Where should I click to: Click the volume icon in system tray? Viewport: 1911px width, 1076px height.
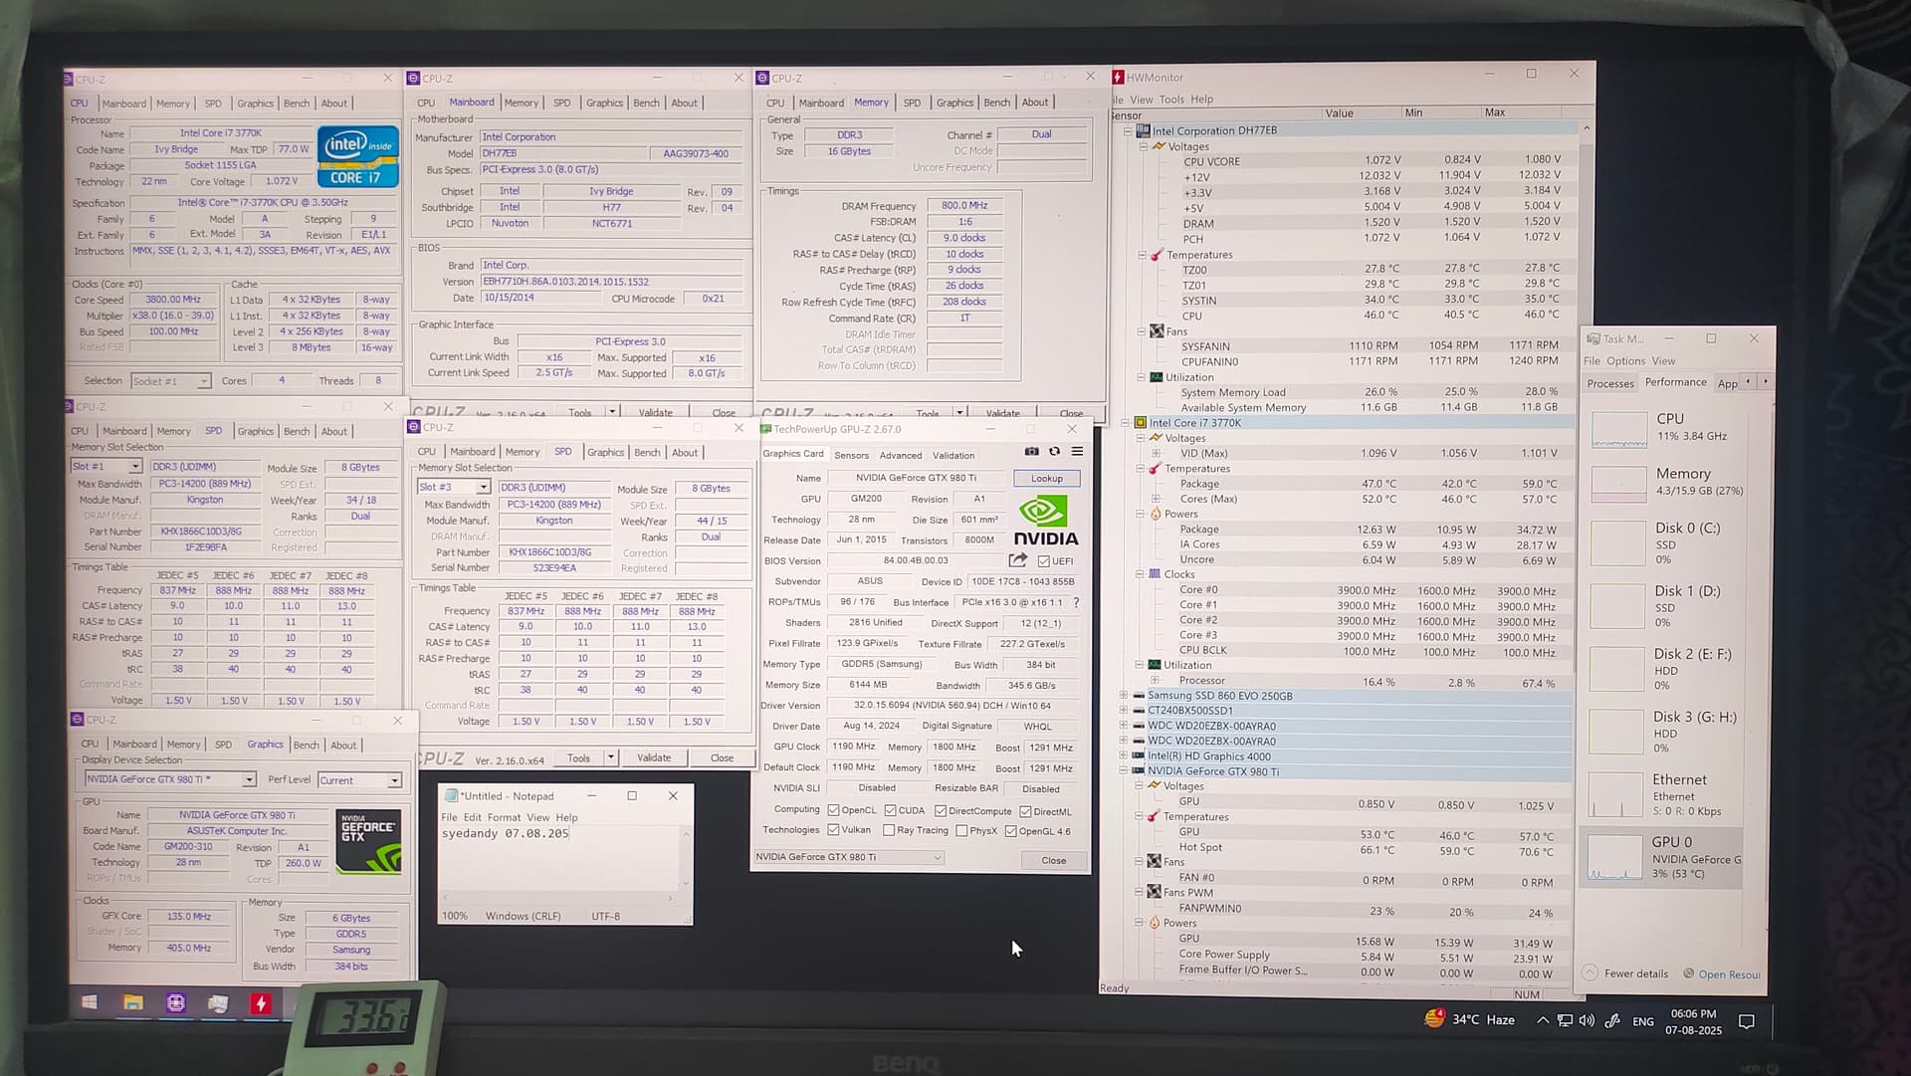(1587, 1021)
